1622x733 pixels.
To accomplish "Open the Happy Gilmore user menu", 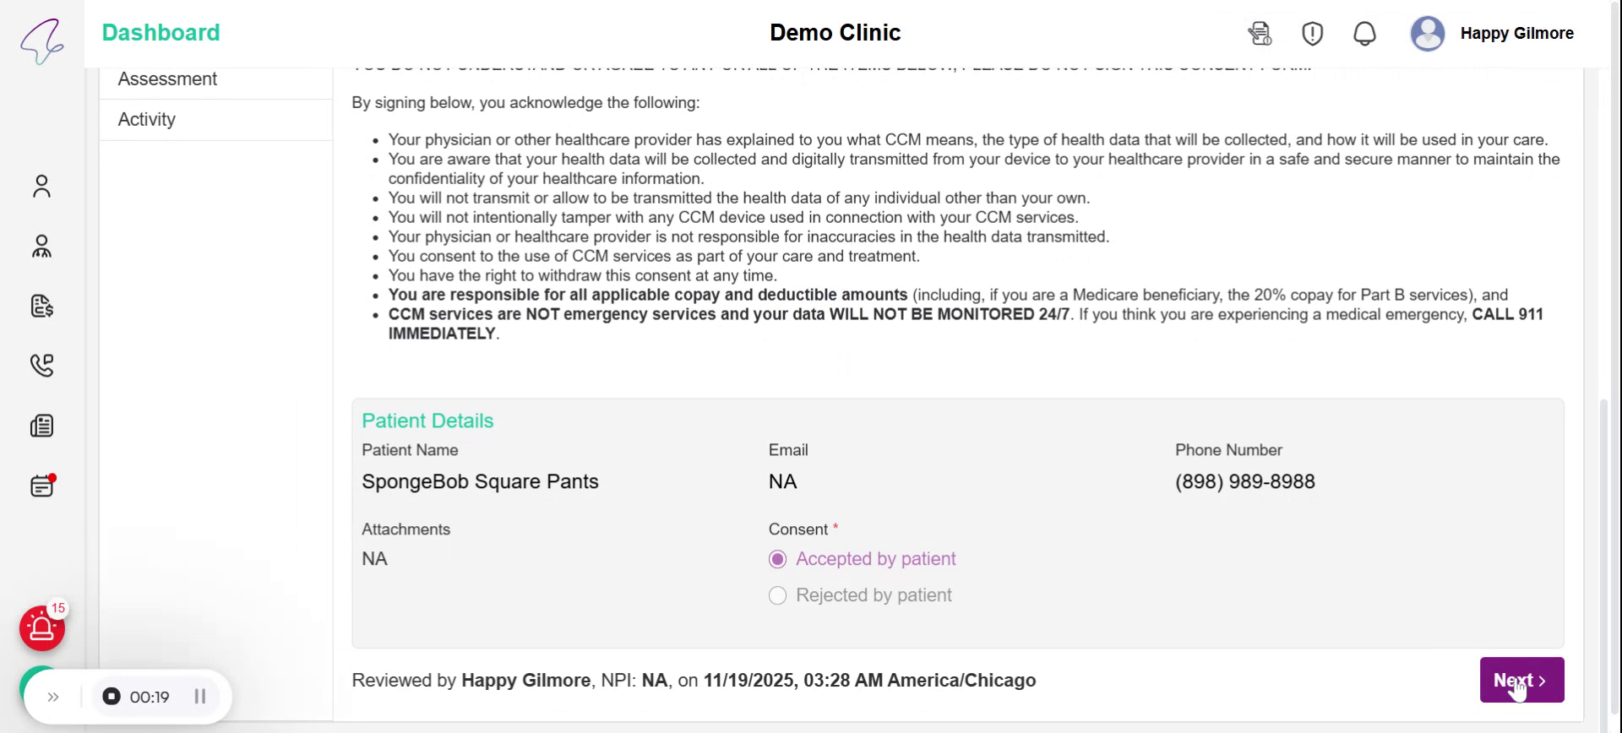I will 1492,34.
